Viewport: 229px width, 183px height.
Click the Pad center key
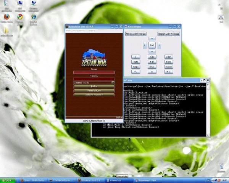pos(152,45)
